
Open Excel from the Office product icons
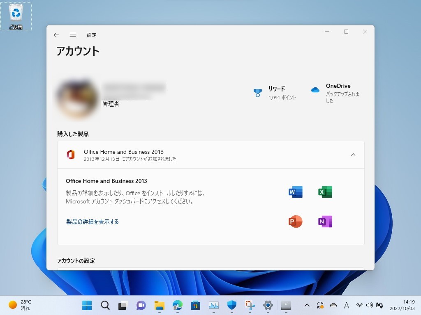coord(325,192)
